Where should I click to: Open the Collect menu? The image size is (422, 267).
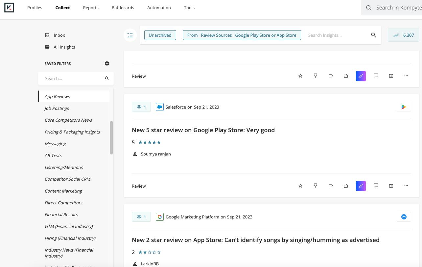pyautogui.click(x=62, y=8)
